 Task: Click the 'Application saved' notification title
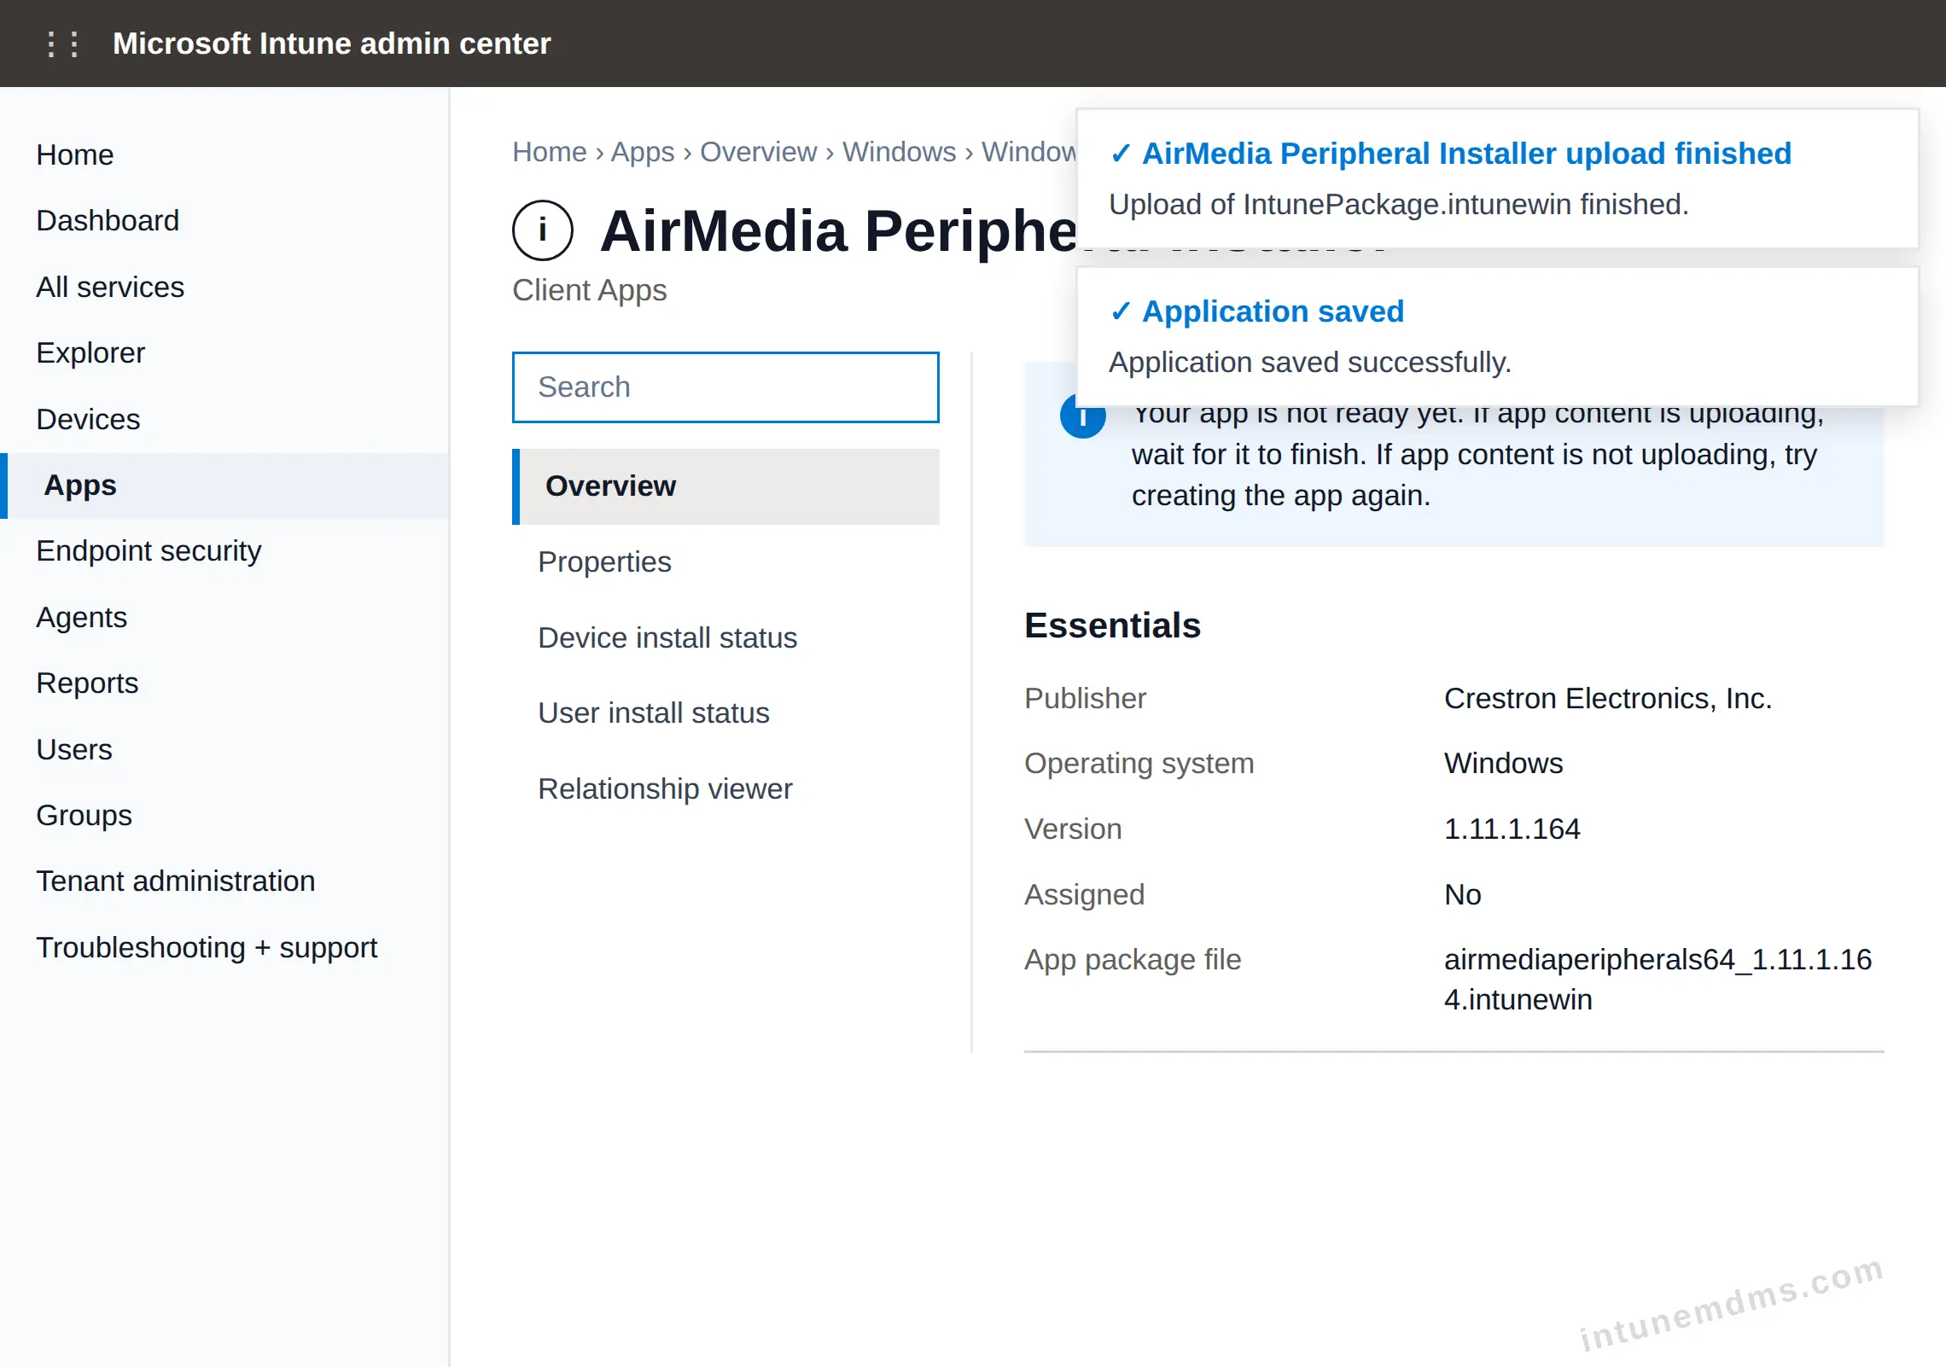(1273, 311)
